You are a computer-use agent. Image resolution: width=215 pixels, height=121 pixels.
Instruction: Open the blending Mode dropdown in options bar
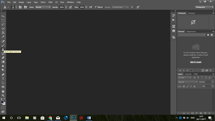click(x=43, y=7)
